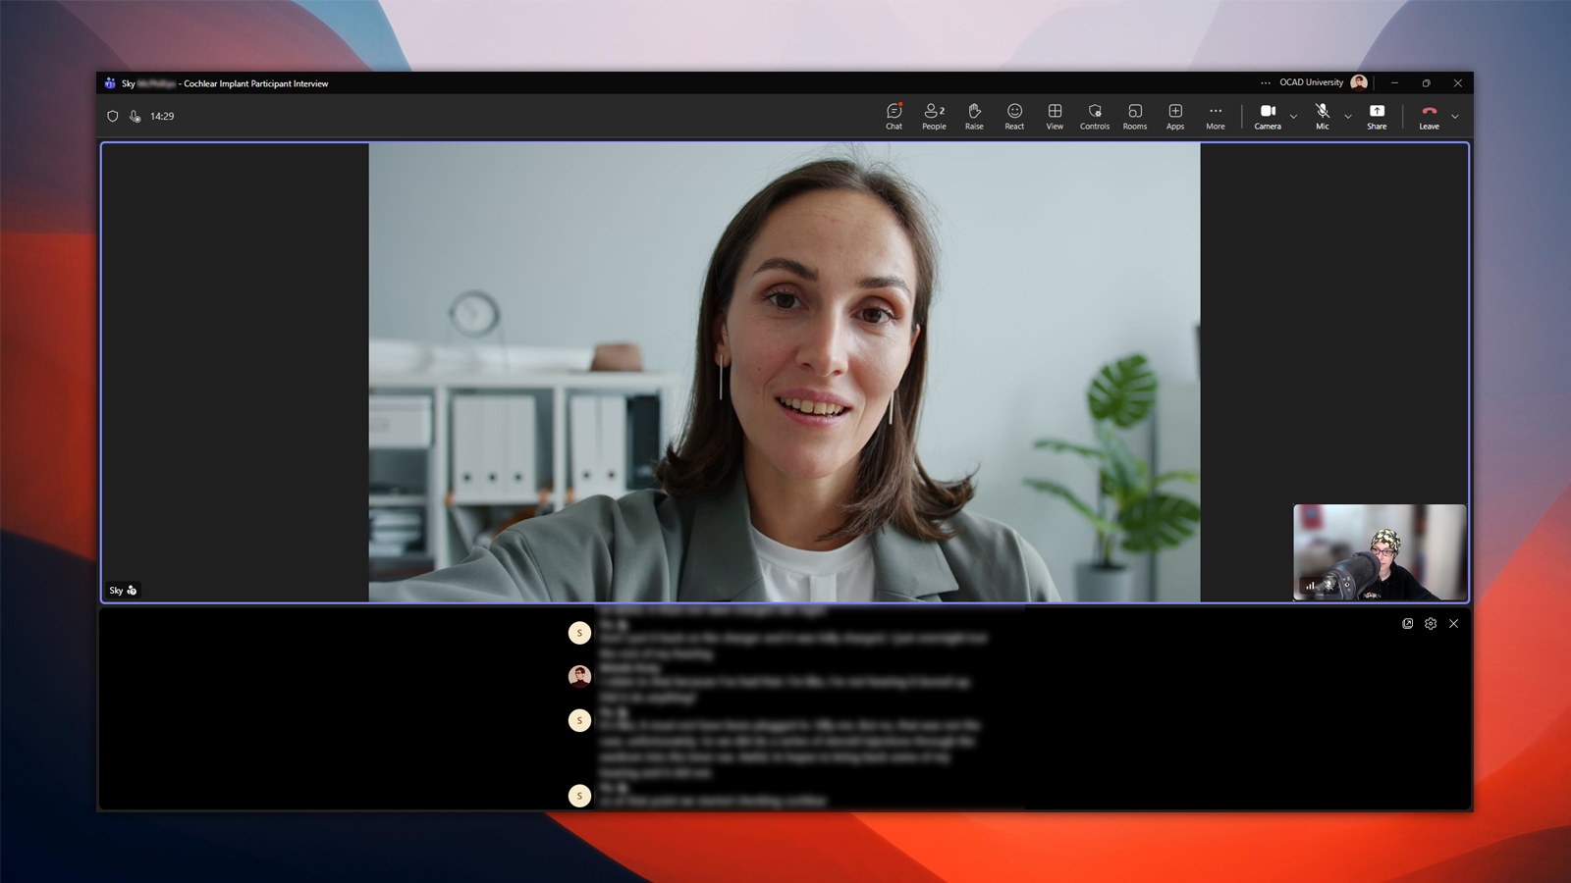Screen dimensions: 1571x883
Task: Change the meeting View layout
Action: coord(1055,116)
